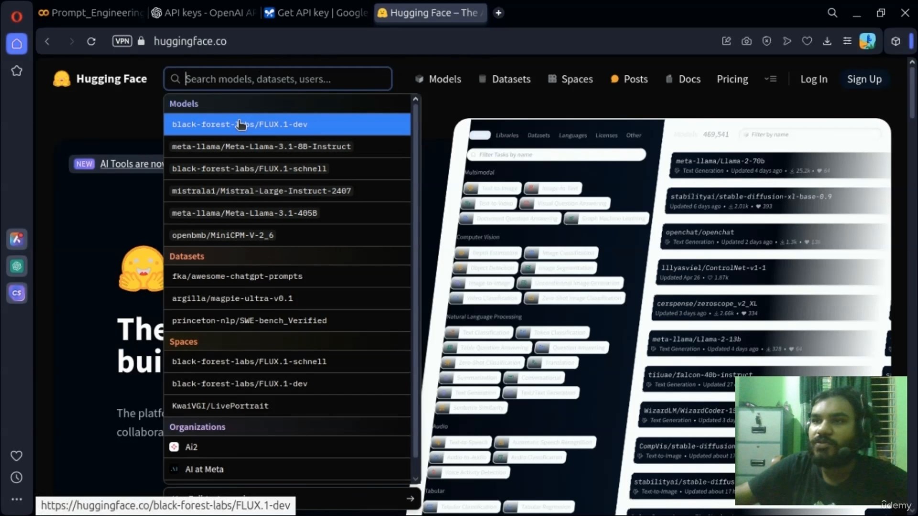Click the huggingface.co address bar

[190, 41]
